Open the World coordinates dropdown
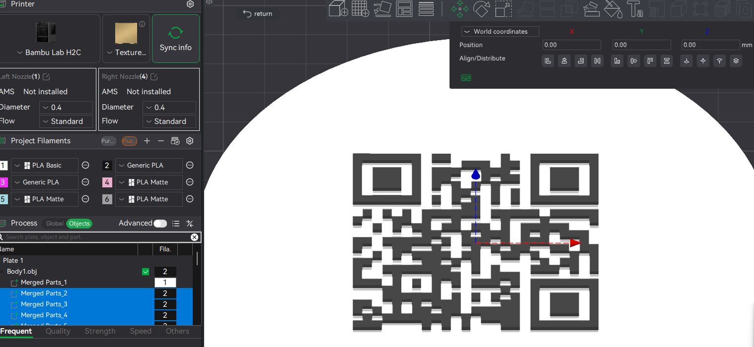The width and height of the screenshot is (754, 347). click(500, 31)
